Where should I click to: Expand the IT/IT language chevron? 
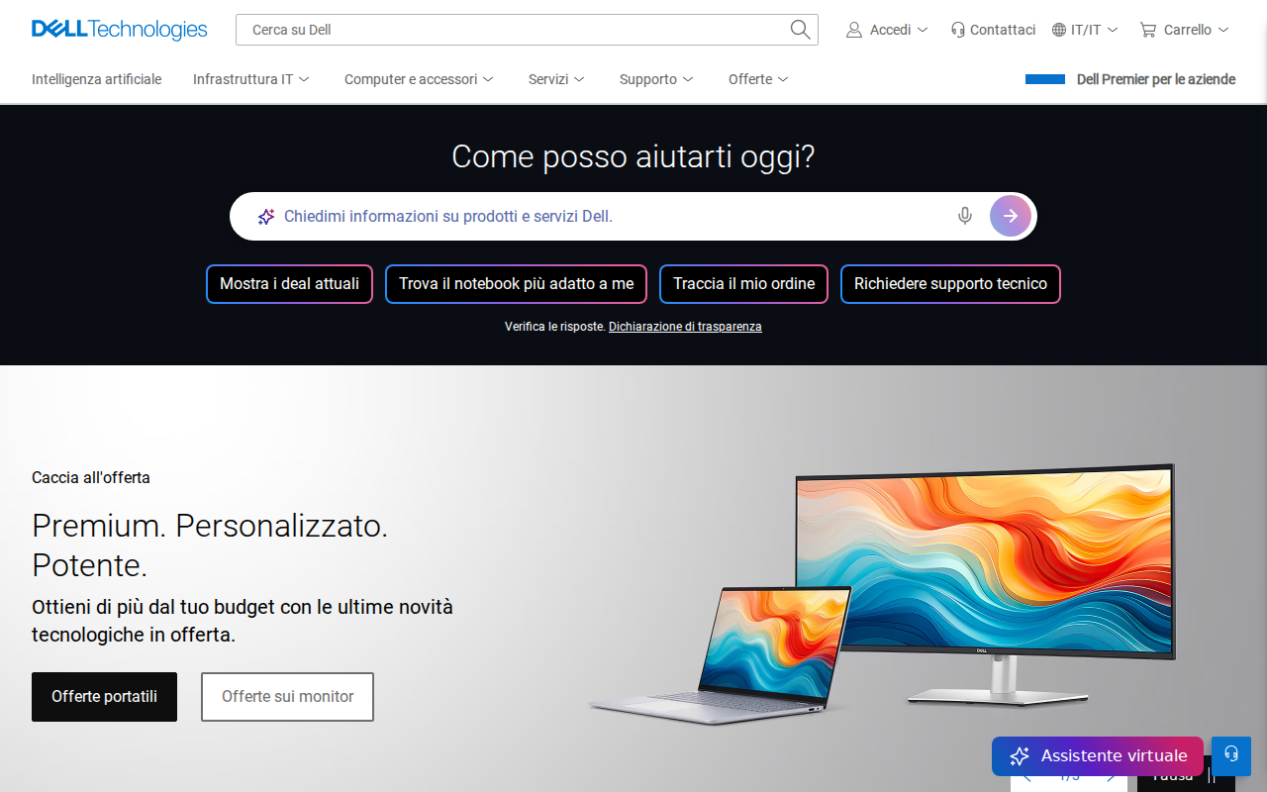(1113, 30)
